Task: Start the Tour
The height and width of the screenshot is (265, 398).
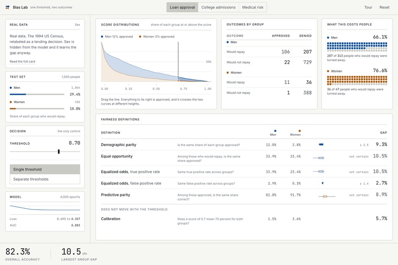Action: point(368,7)
